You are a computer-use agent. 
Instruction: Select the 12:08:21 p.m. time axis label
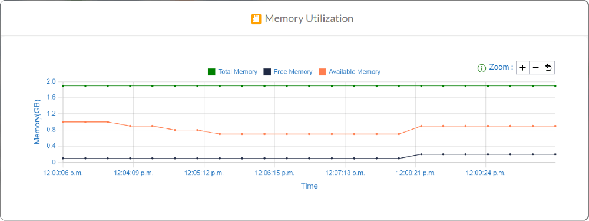[x=415, y=173]
